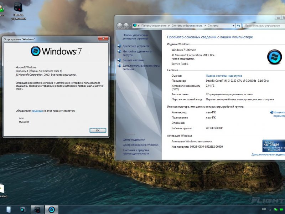The width and height of the screenshot is (285, 214).
Task: Click Изменить параметры next to computer name
Action: [x=279, y=114]
